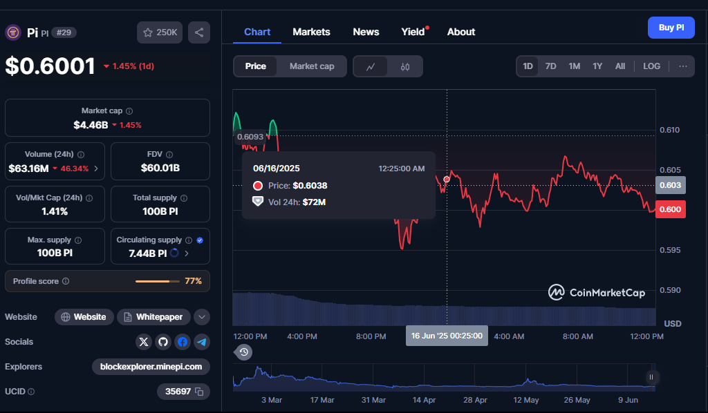Screen dimensions: 708x413
Task: Set chart range to 7D
Action: [550, 66]
